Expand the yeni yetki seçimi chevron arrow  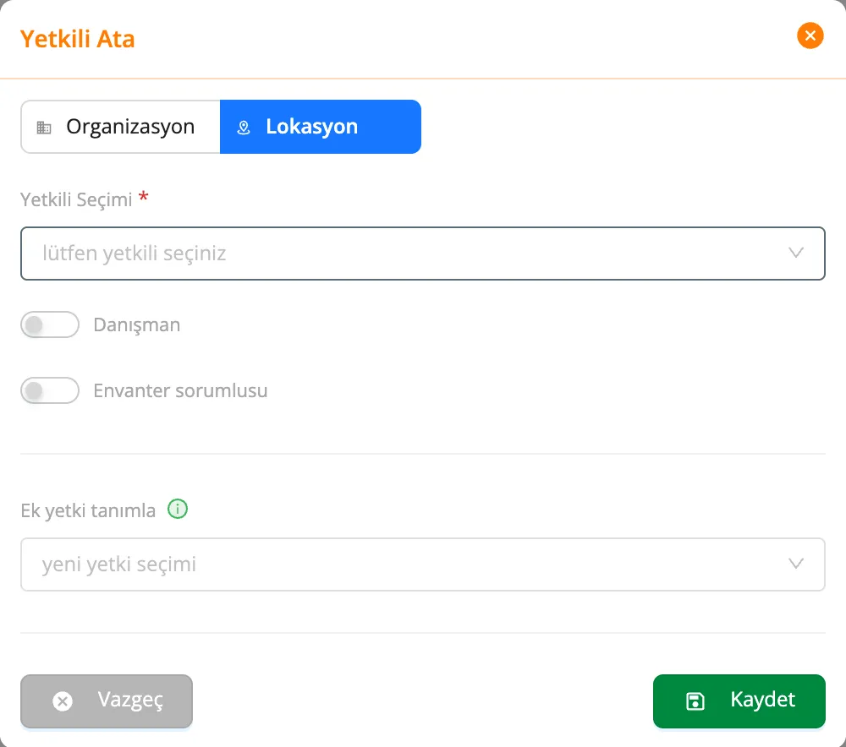pos(796,564)
